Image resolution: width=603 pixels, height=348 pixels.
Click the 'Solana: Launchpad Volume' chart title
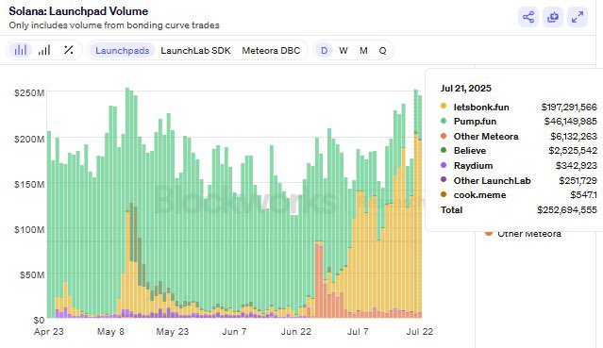[78, 11]
